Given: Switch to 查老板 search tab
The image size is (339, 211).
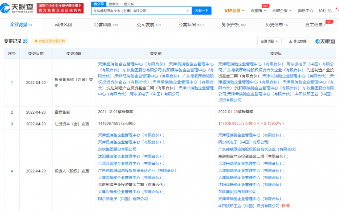Looking at the screenshot, I should point(114,4).
